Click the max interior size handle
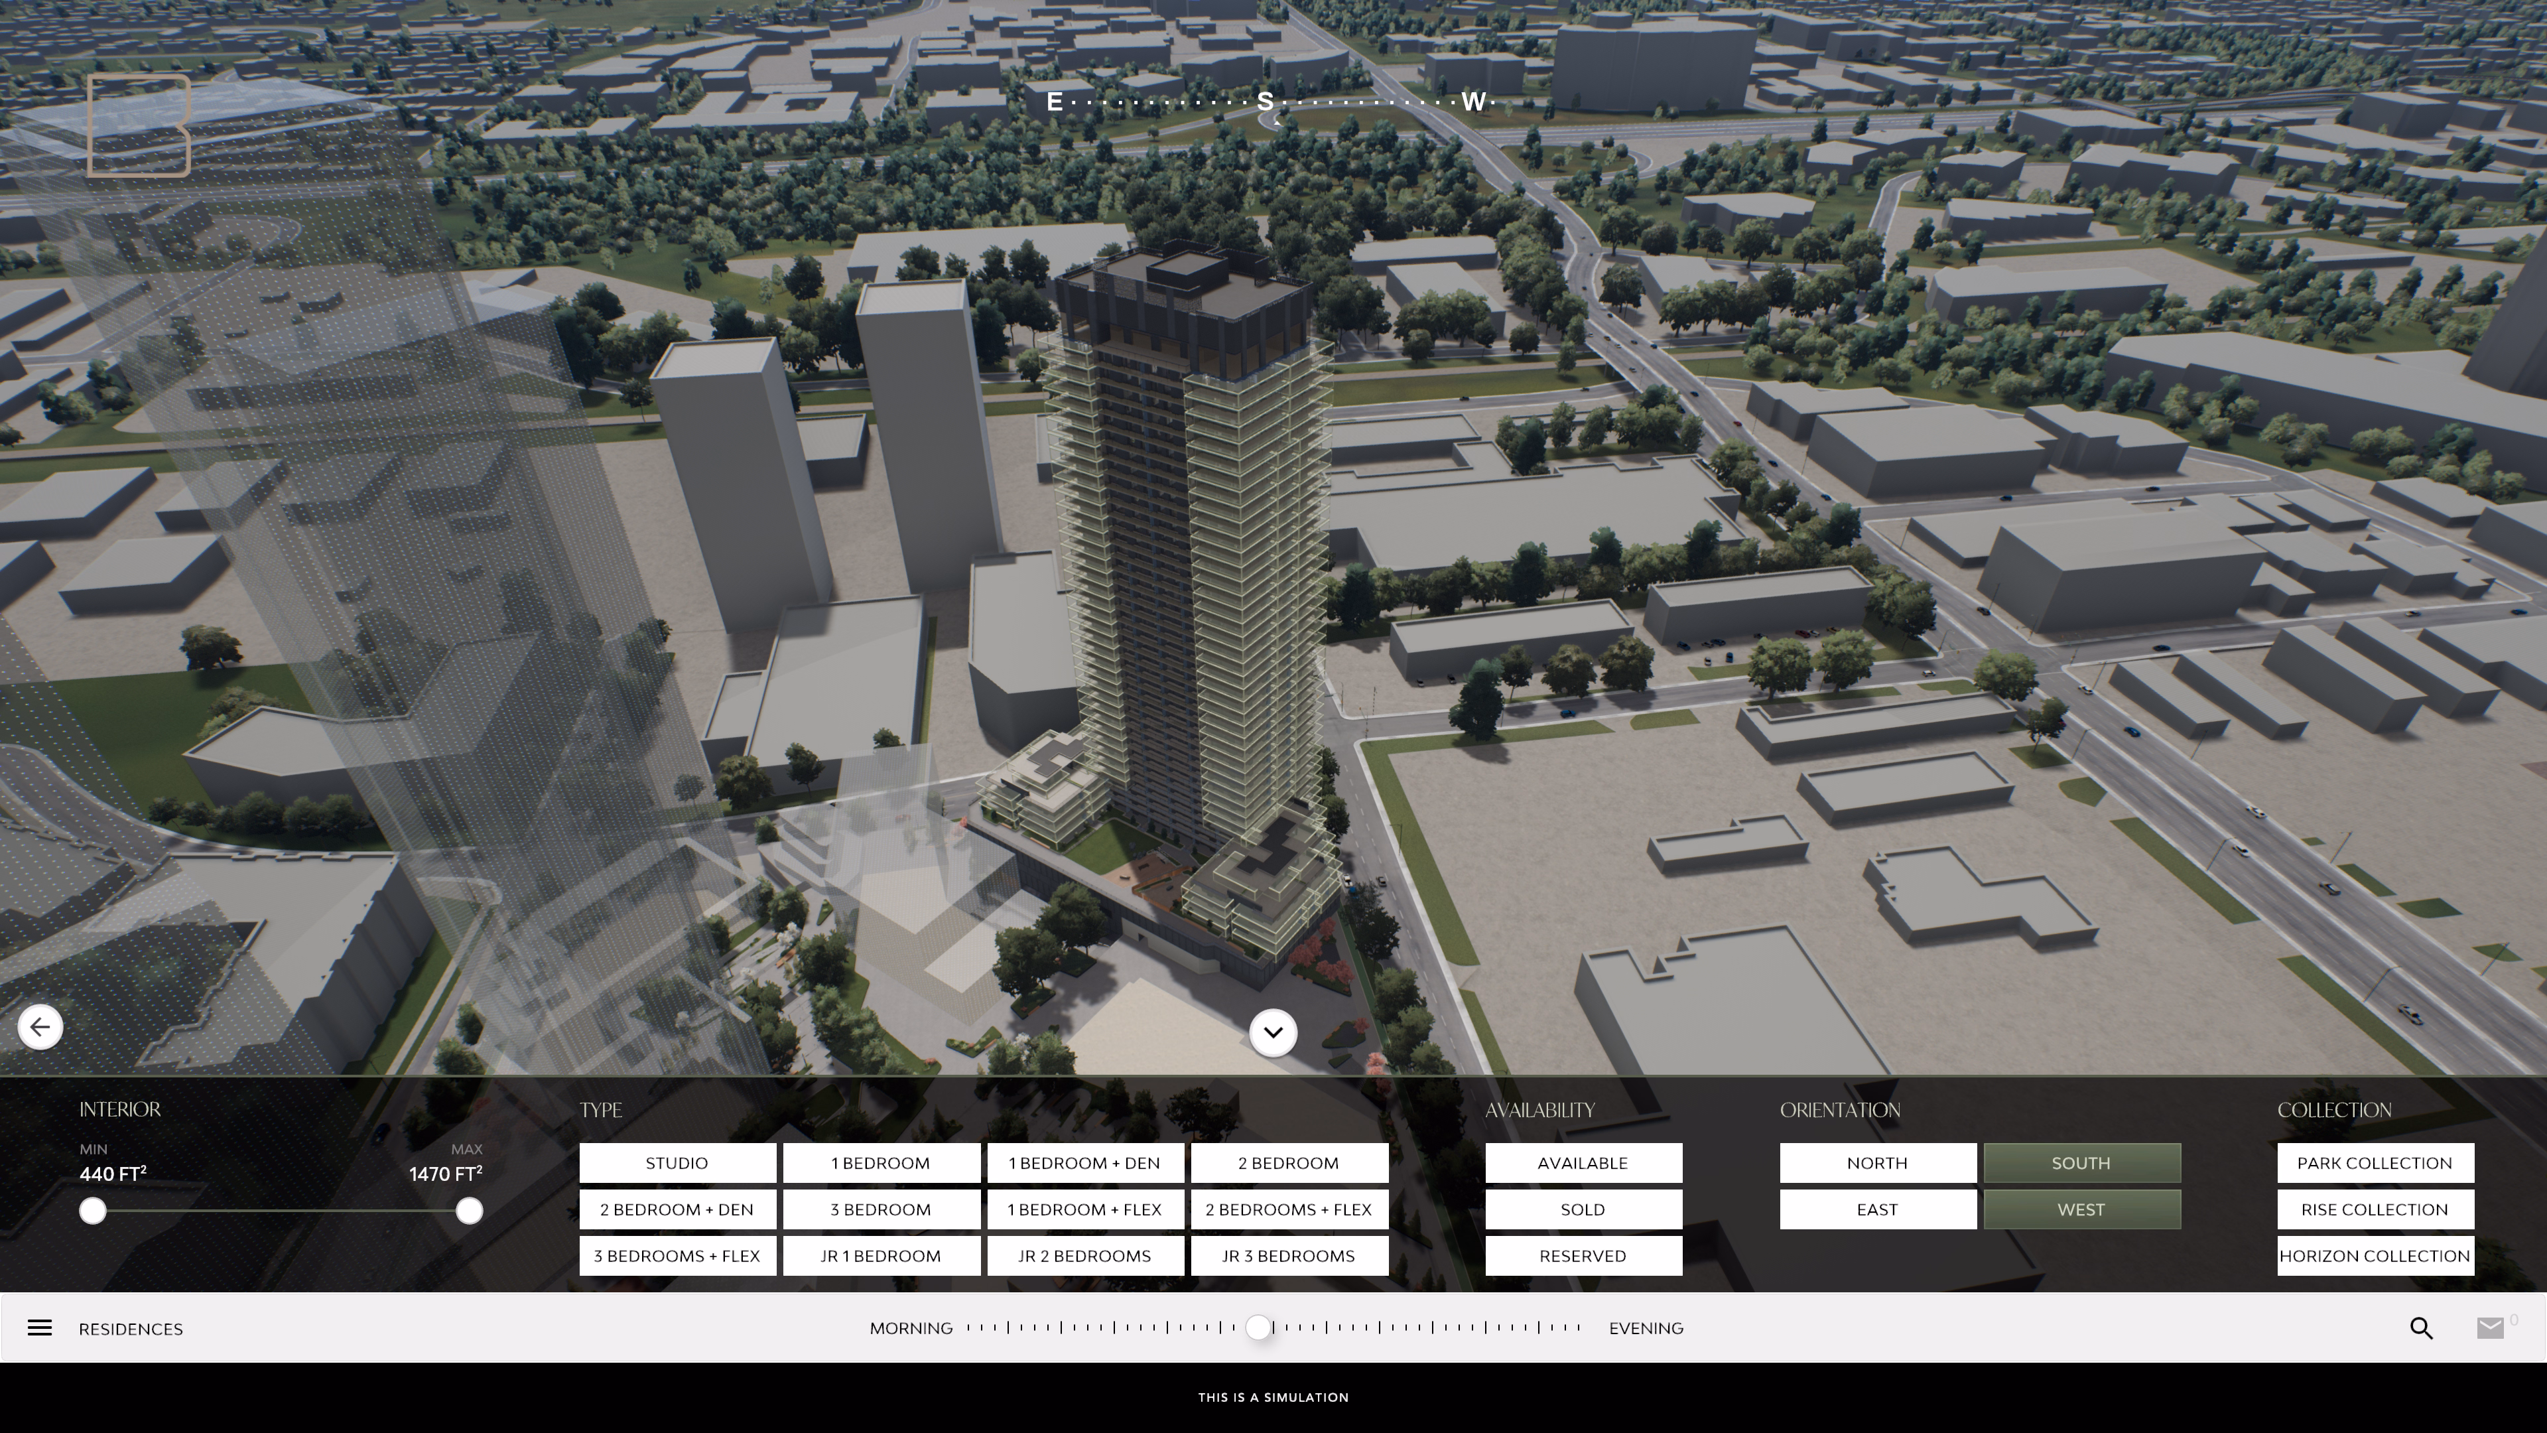 (x=470, y=1211)
